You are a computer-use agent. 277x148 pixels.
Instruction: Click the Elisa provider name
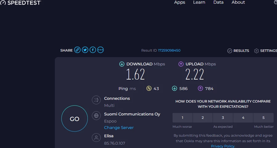(109, 136)
